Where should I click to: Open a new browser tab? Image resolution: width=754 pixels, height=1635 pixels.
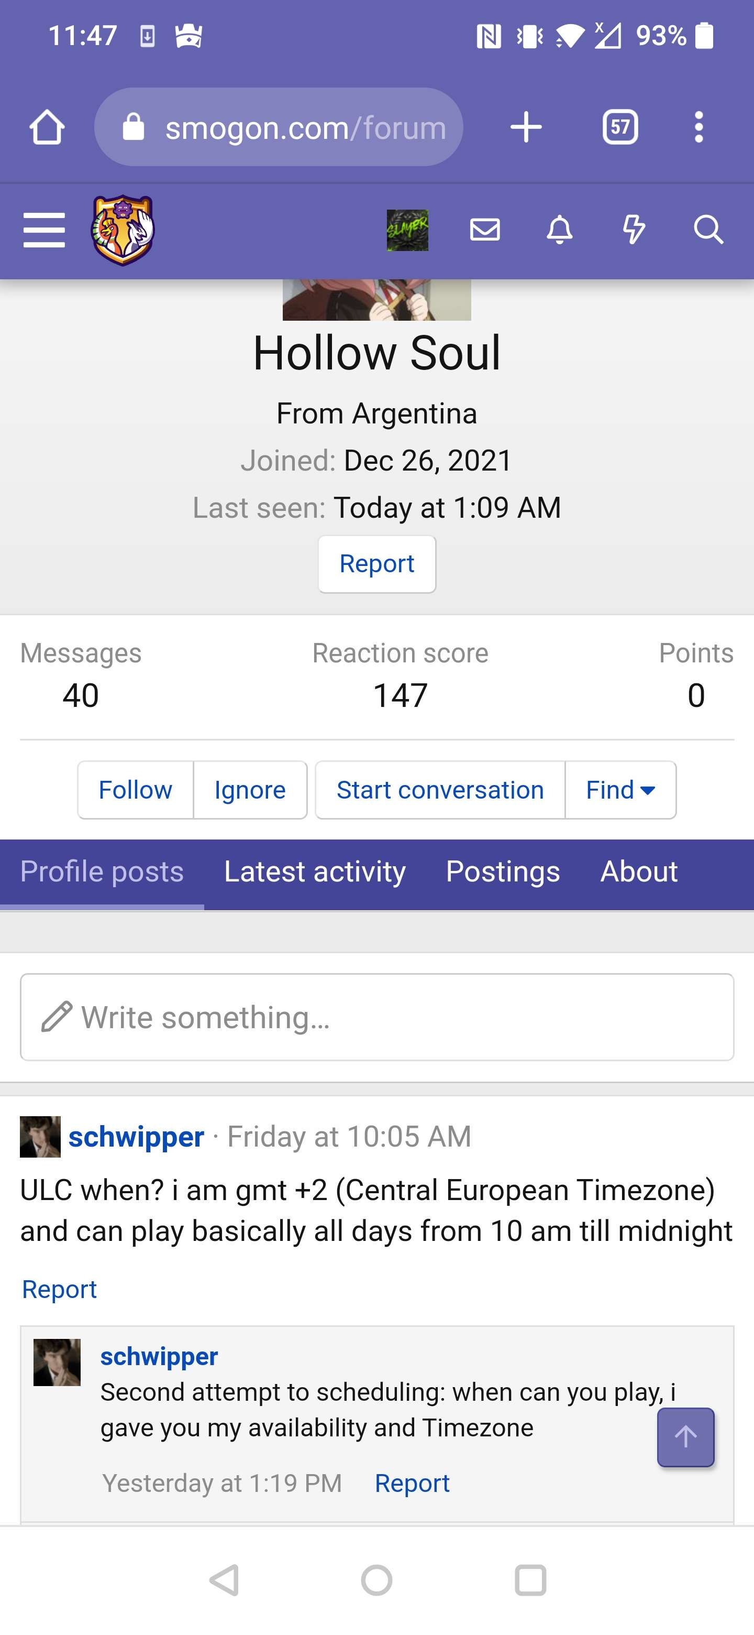pyautogui.click(x=526, y=127)
